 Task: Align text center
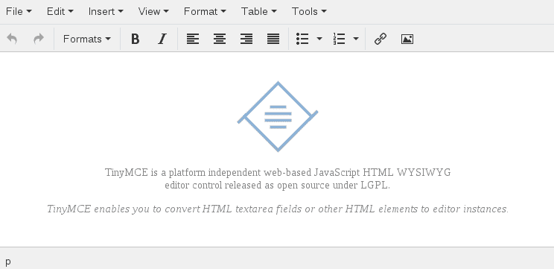coord(220,39)
